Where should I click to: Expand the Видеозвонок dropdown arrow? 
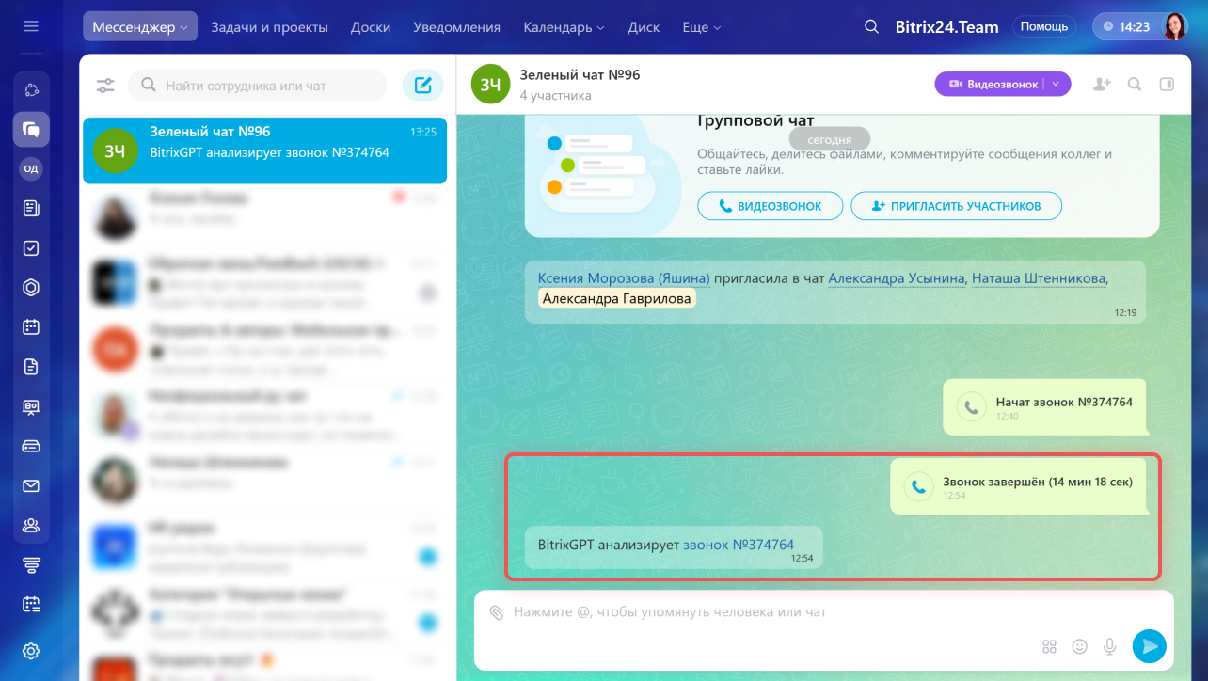pyautogui.click(x=1056, y=84)
